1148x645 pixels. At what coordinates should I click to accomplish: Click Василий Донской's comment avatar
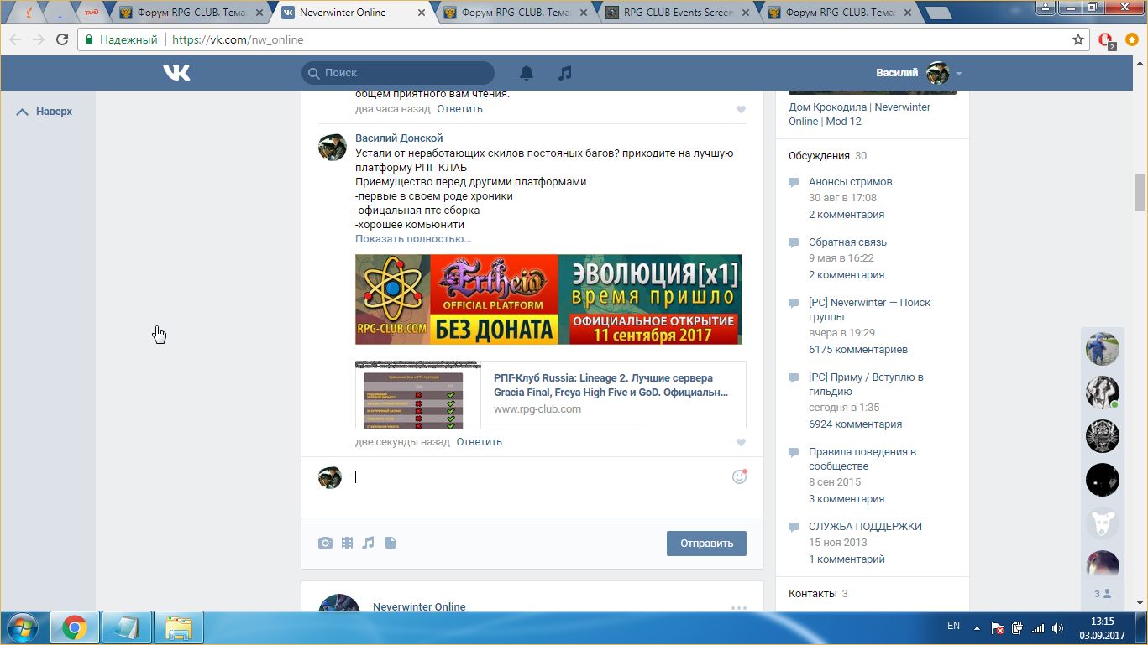[x=332, y=147]
